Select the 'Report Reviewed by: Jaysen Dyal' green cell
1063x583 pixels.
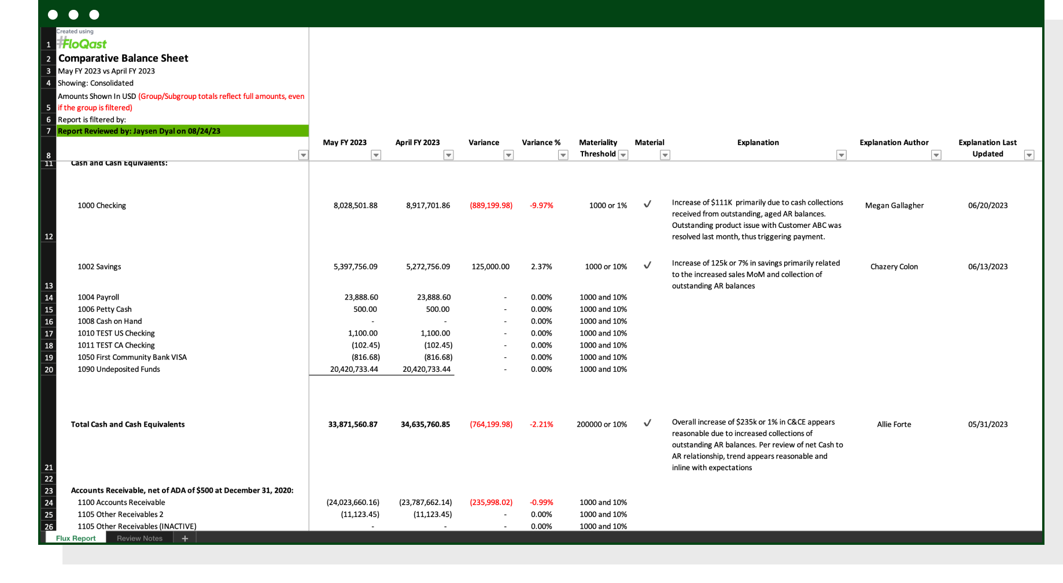point(182,131)
